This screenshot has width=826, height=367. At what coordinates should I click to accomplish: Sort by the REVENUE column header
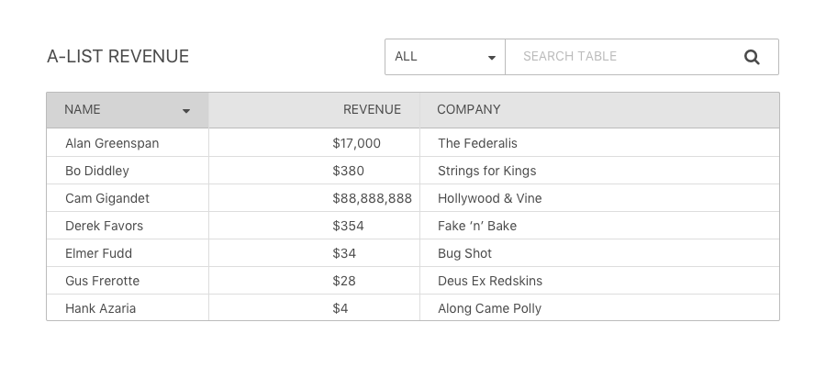click(x=372, y=109)
